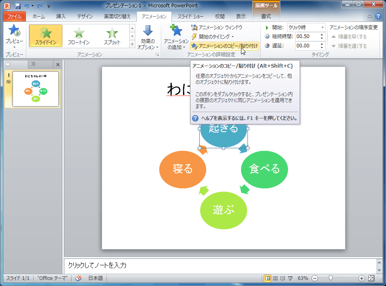
Task: Open the Design ribbon tab
Action: coord(85,17)
